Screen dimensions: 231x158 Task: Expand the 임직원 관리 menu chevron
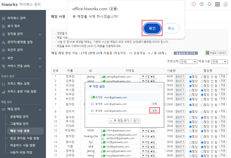point(40,34)
